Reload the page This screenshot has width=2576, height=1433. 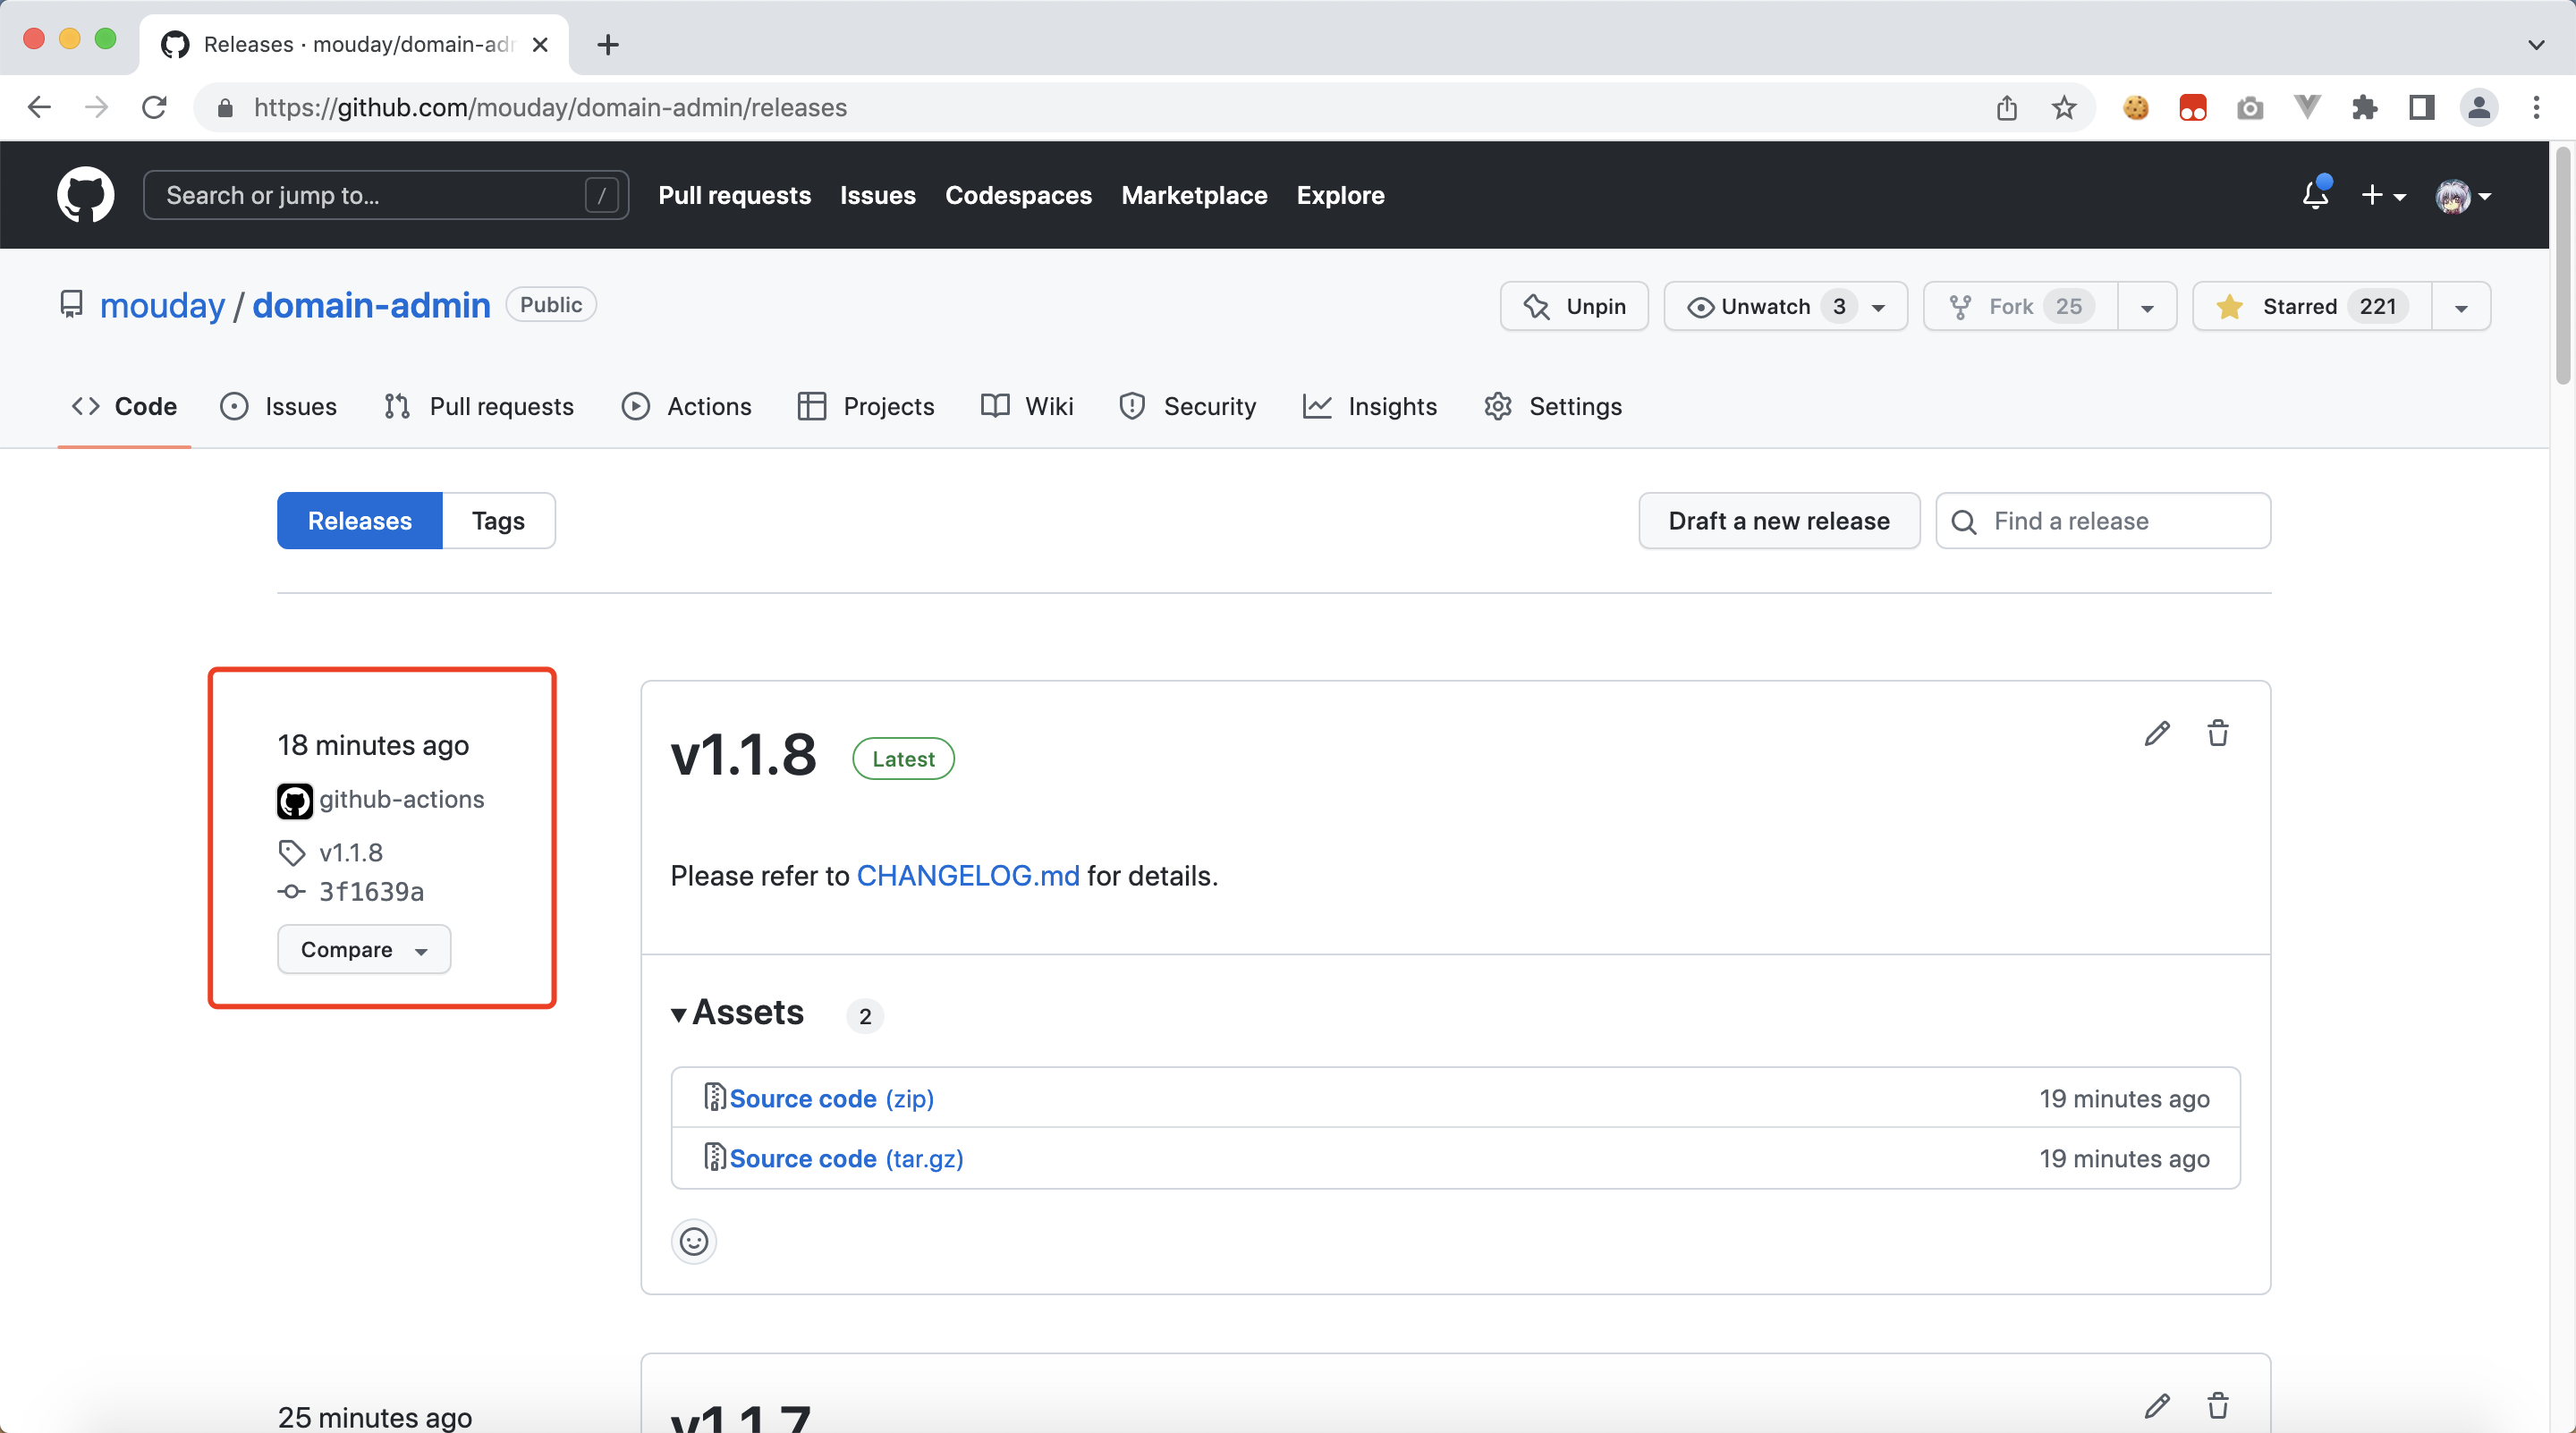[154, 107]
